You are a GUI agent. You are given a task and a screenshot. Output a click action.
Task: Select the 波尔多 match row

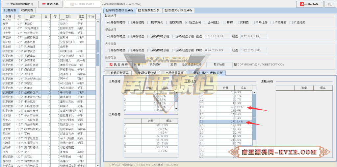(49, 88)
